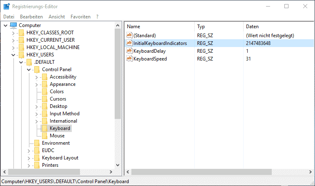The width and height of the screenshot is (315, 186).
Task: Select the KeyboardSpeed value name
Action: 150,59
